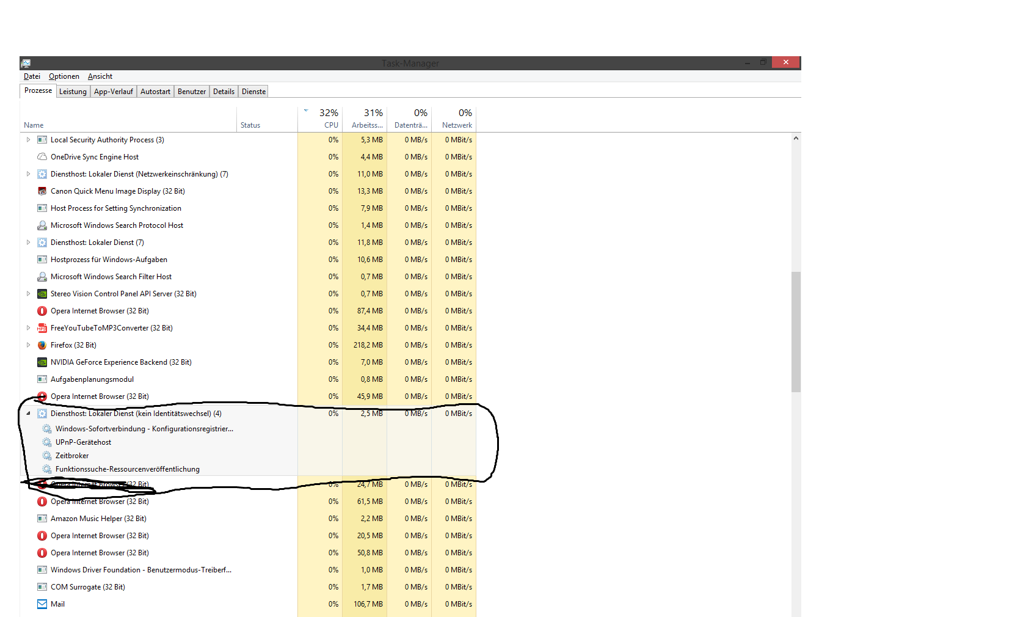The width and height of the screenshot is (1026, 617).
Task: Select the OneDrive Sync Engine Host row
Action: (248, 157)
